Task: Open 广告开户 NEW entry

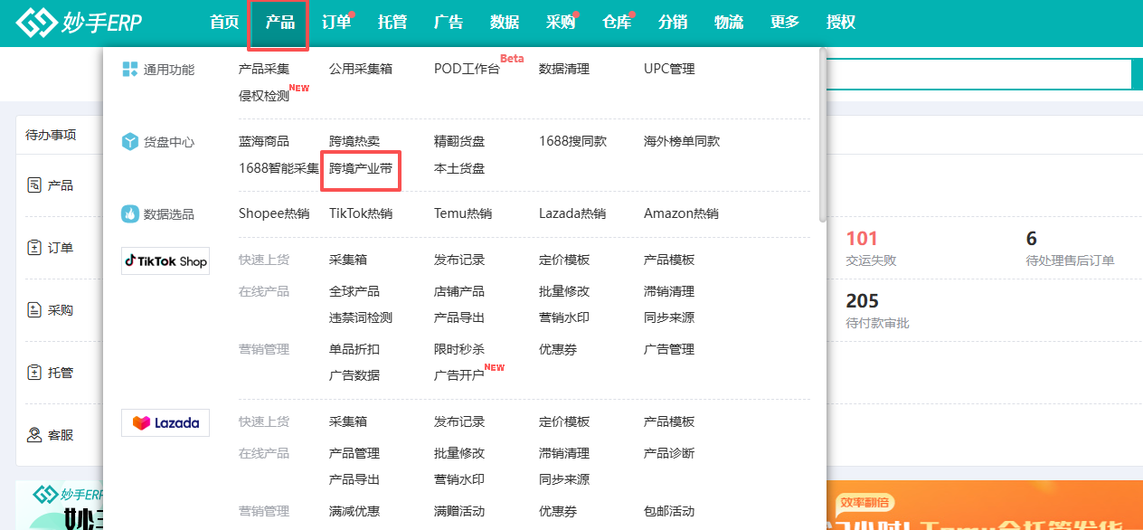Action: point(459,375)
